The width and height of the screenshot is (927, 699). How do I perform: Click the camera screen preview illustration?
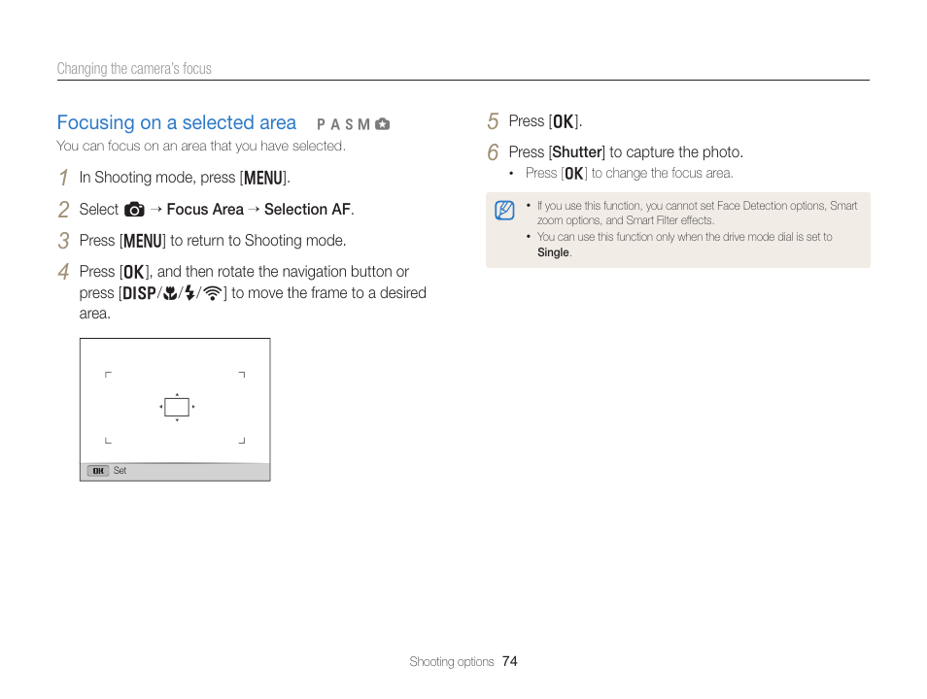point(175,410)
